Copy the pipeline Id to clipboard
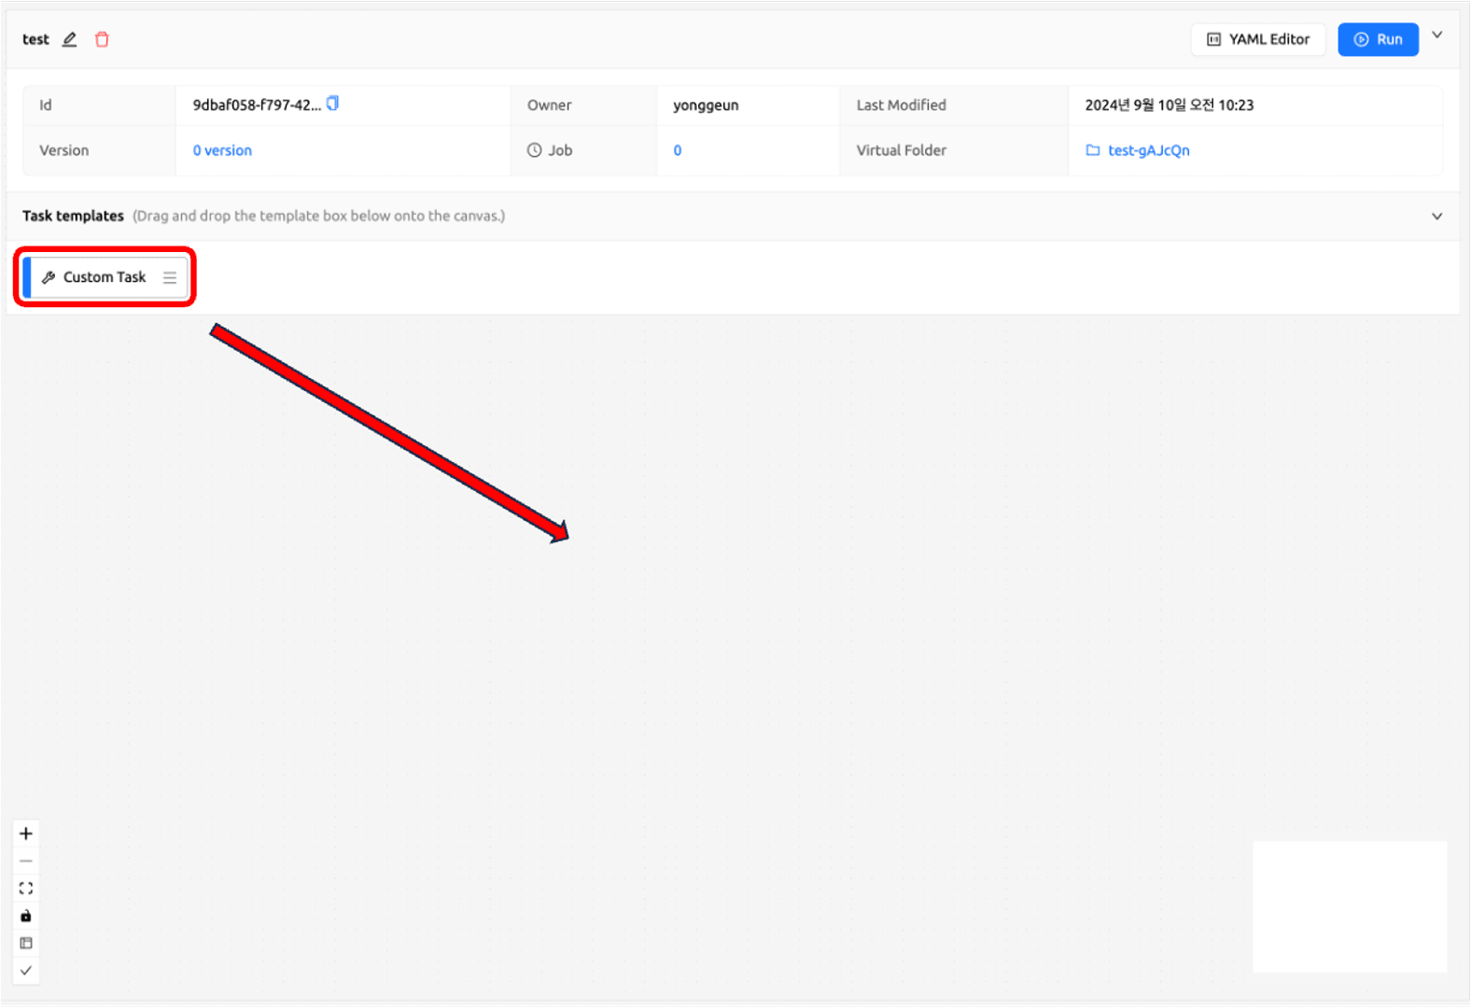Viewport: 1471px width, 1008px height. (x=332, y=104)
